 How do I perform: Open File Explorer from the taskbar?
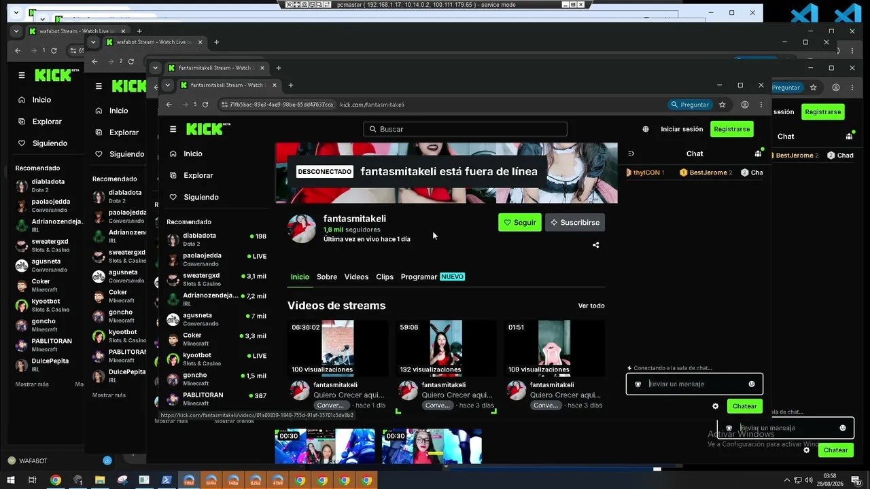[x=100, y=480]
